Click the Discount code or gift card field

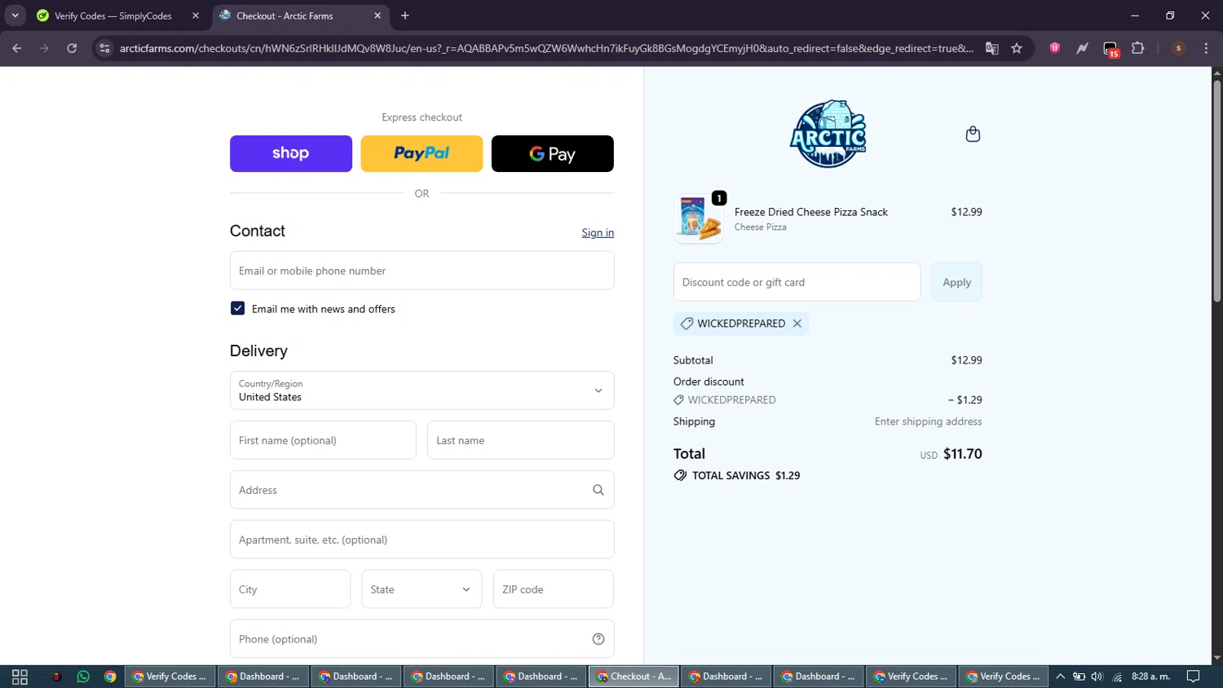pyautogui.click(x=797, y=282)
